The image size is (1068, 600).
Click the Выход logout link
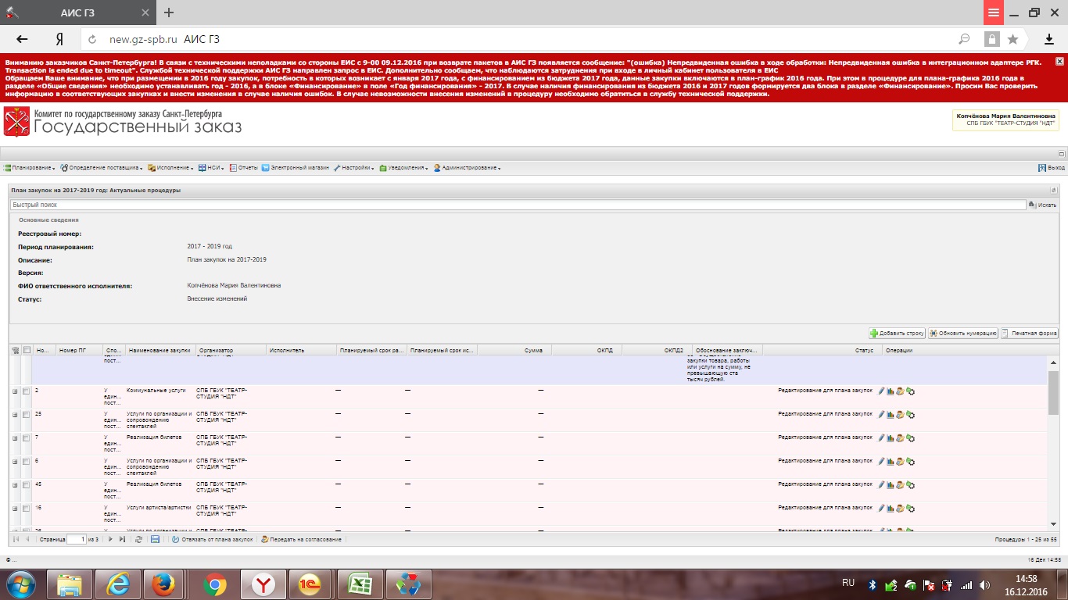1052,168
